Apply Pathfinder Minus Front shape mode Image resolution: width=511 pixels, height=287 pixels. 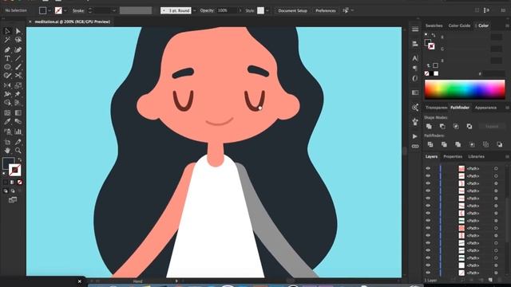click(x=442, y=126)
